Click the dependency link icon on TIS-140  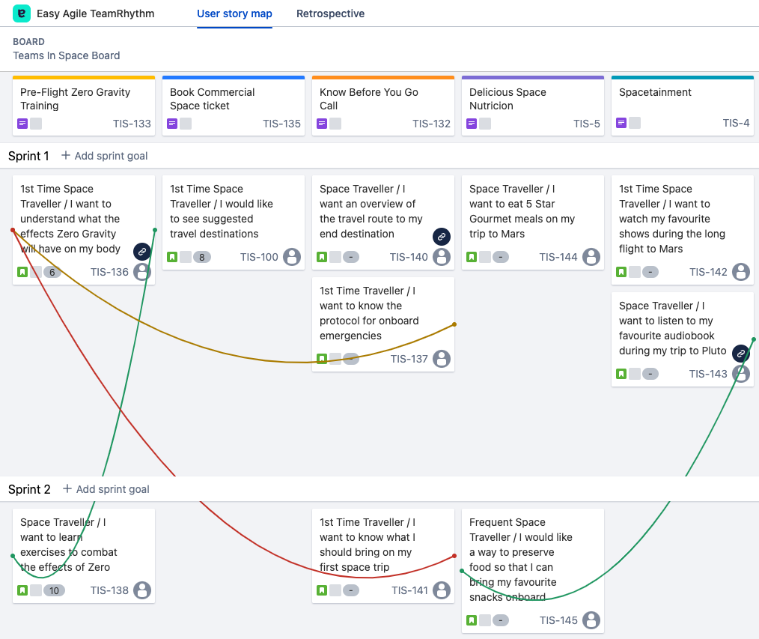click(x=442, y=237)
